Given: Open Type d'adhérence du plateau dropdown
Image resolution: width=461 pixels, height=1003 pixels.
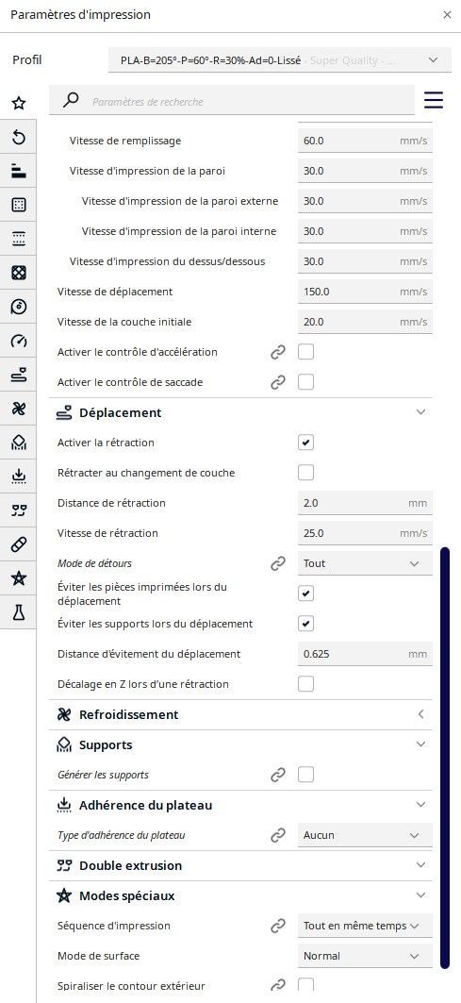Looking at the screenshot, I should (x=365, y=835).
